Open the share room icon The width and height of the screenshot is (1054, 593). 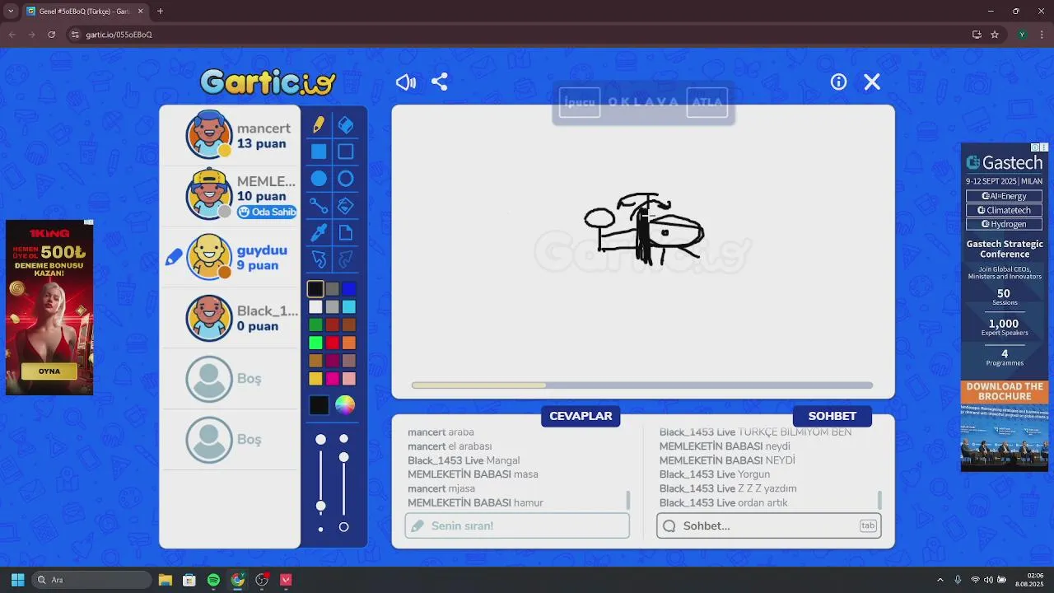[x=440, y=82]
